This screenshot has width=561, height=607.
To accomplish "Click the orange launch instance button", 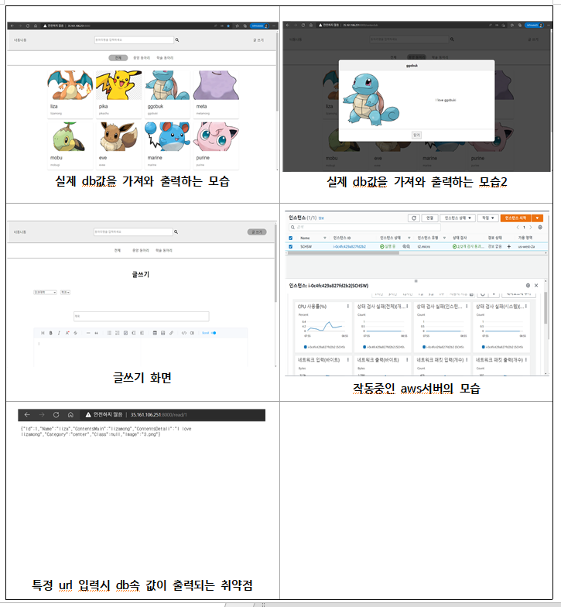I will tap(515, 218).
